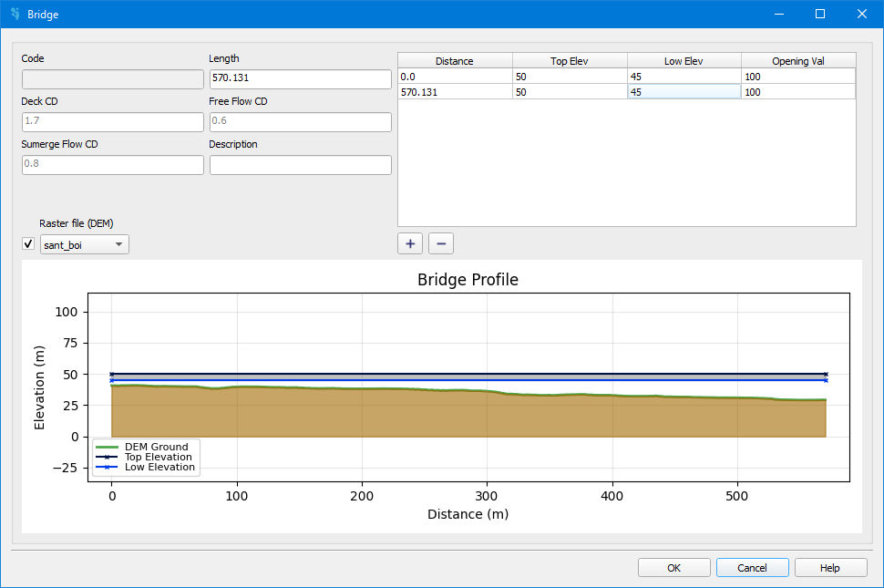Click the Deck CD field

tap(113, 122)
